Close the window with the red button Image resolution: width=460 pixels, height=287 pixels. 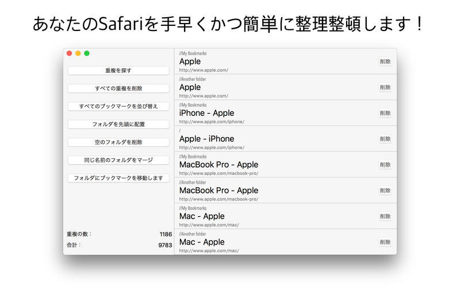pos(70,53)
